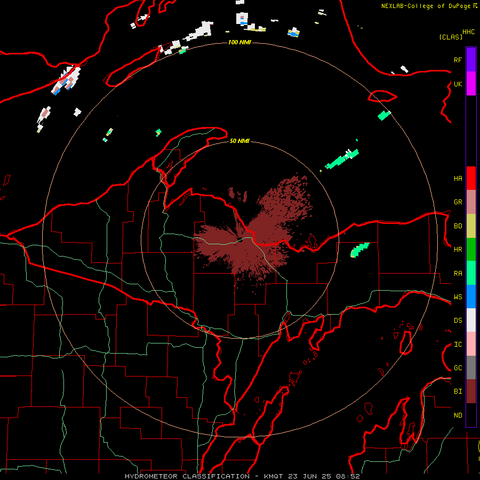Click the green rain echo northeast inside the 100 NMI ring

[x=342, y=159]
